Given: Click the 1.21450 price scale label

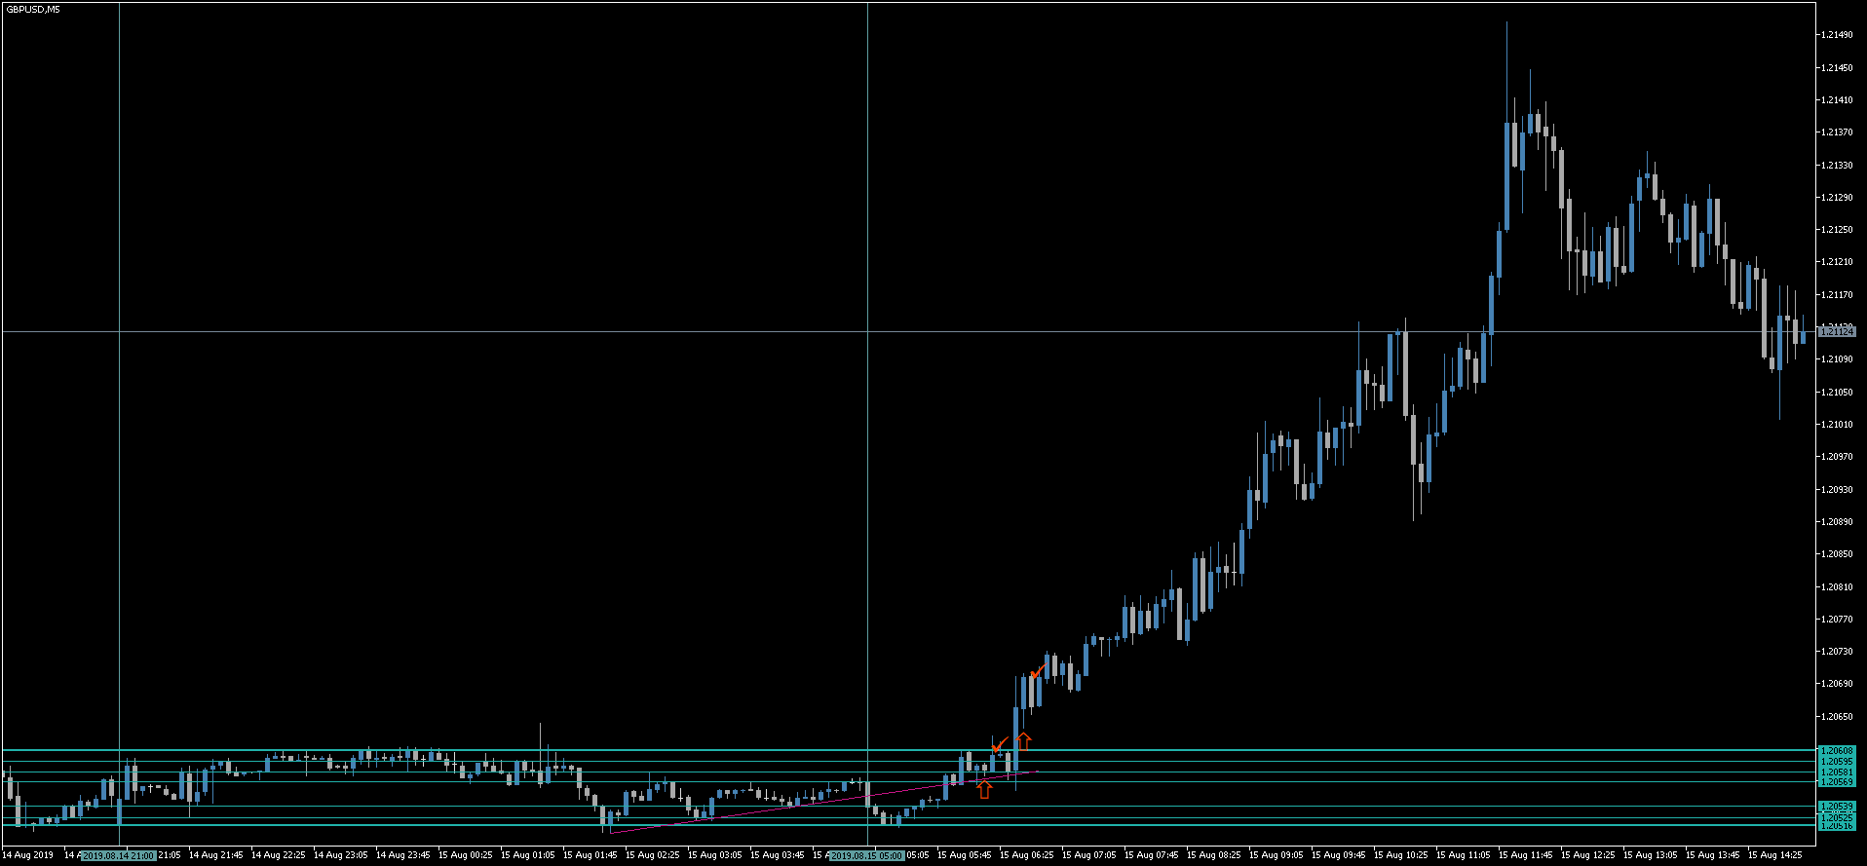Looking at the screenshot, I should [1836, 68].
